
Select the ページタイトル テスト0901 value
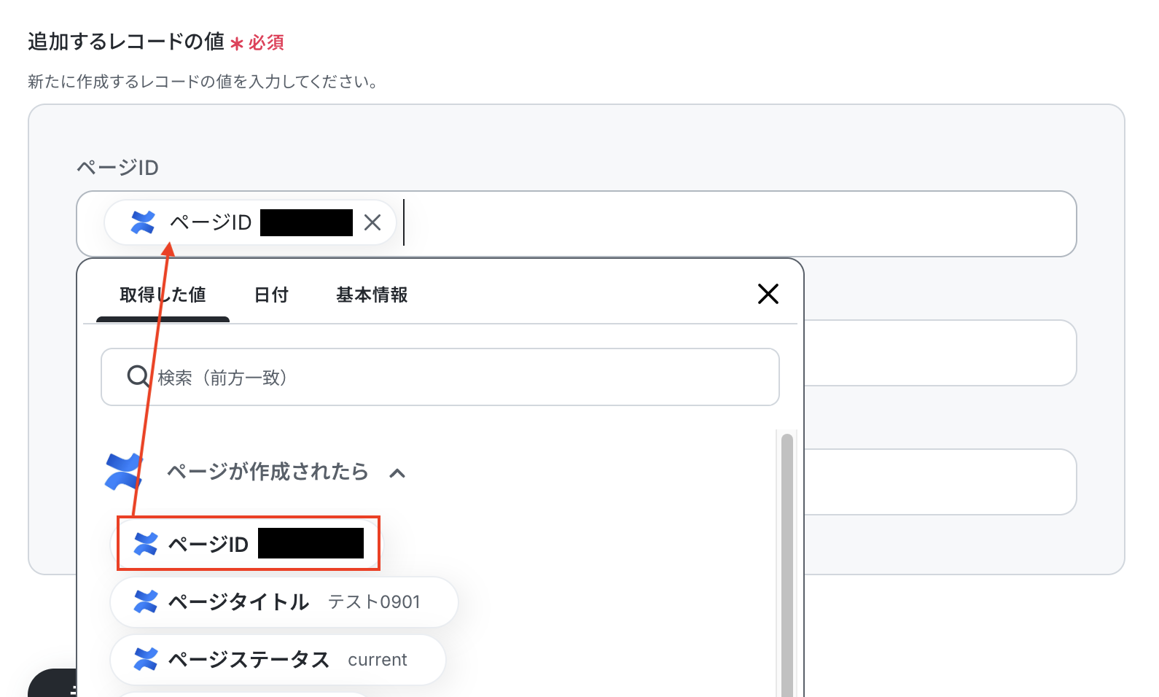(x=284, y=602)
